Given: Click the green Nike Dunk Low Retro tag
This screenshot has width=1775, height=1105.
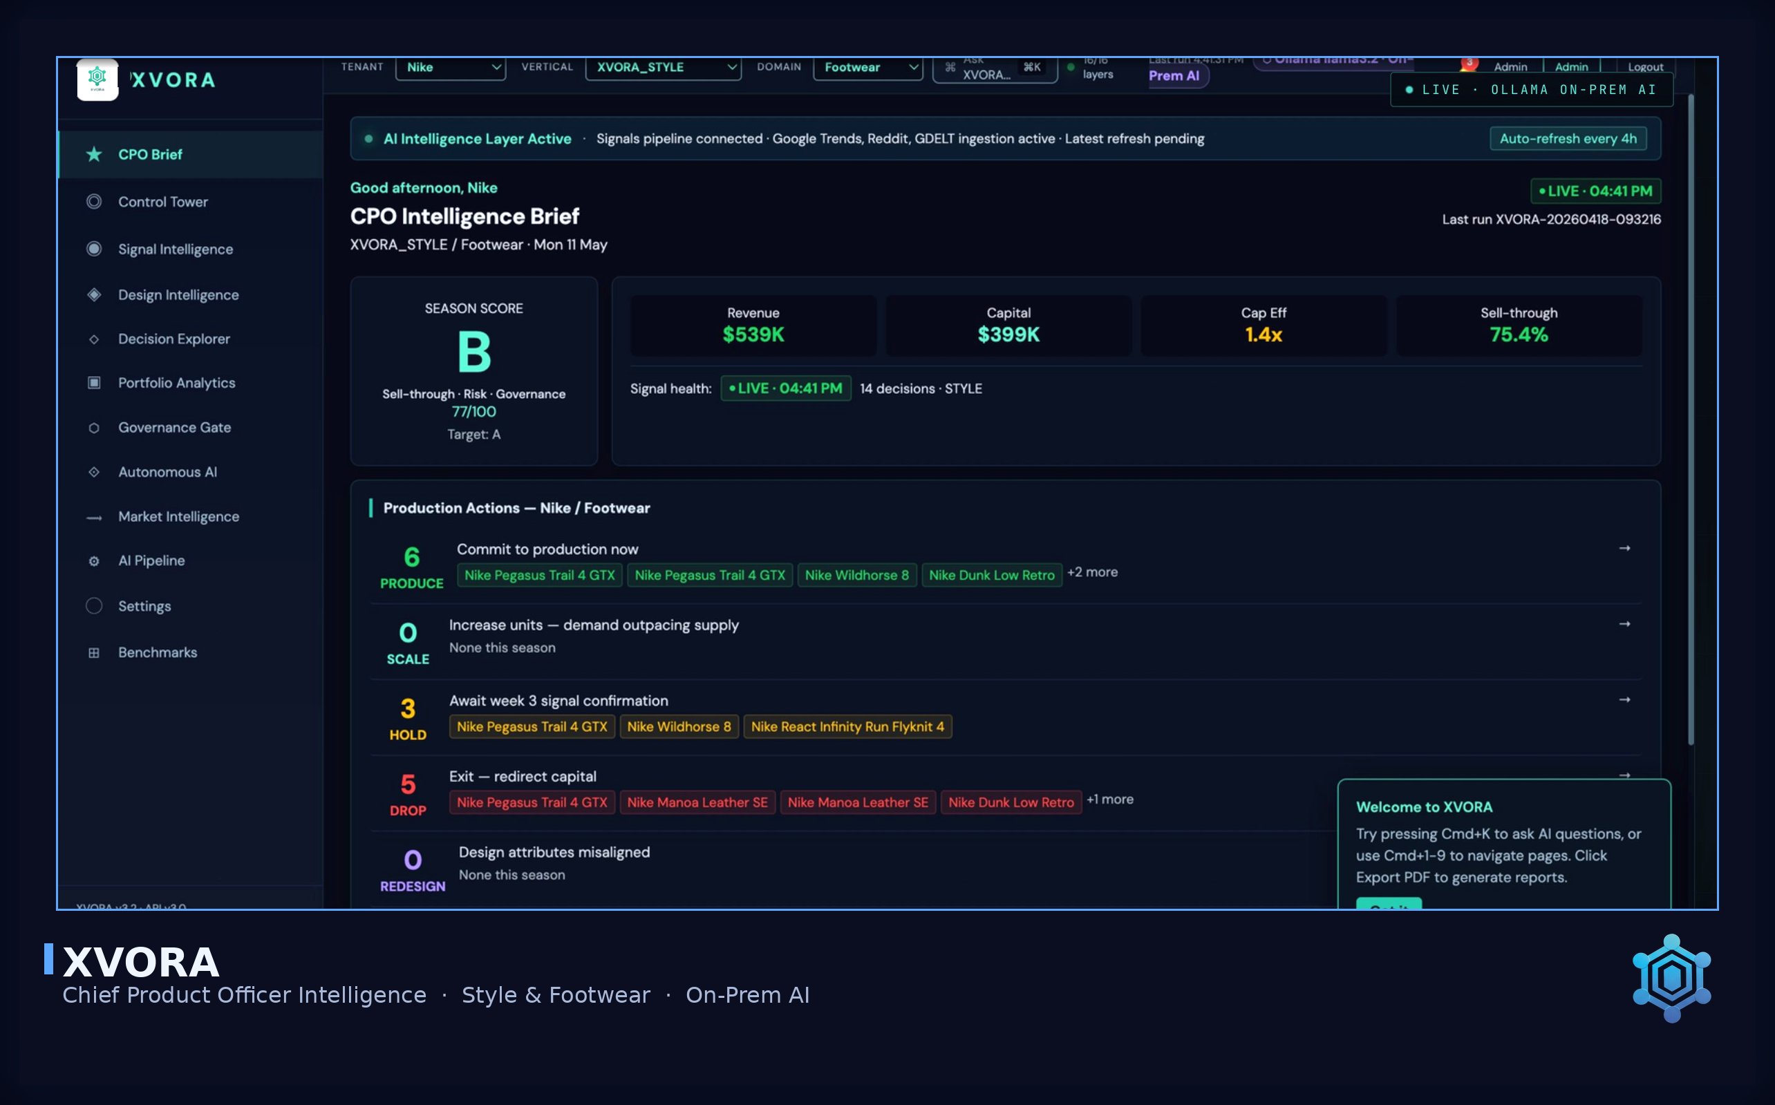Looking at the screenshot, I should coord(992,575).
